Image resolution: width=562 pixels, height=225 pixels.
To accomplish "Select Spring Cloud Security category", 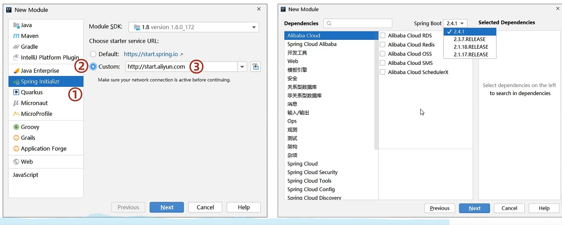I will [331, 172].
